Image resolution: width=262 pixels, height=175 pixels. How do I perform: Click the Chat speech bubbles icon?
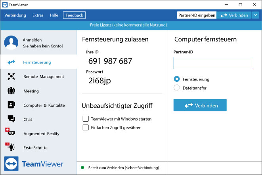coord(11,119)
